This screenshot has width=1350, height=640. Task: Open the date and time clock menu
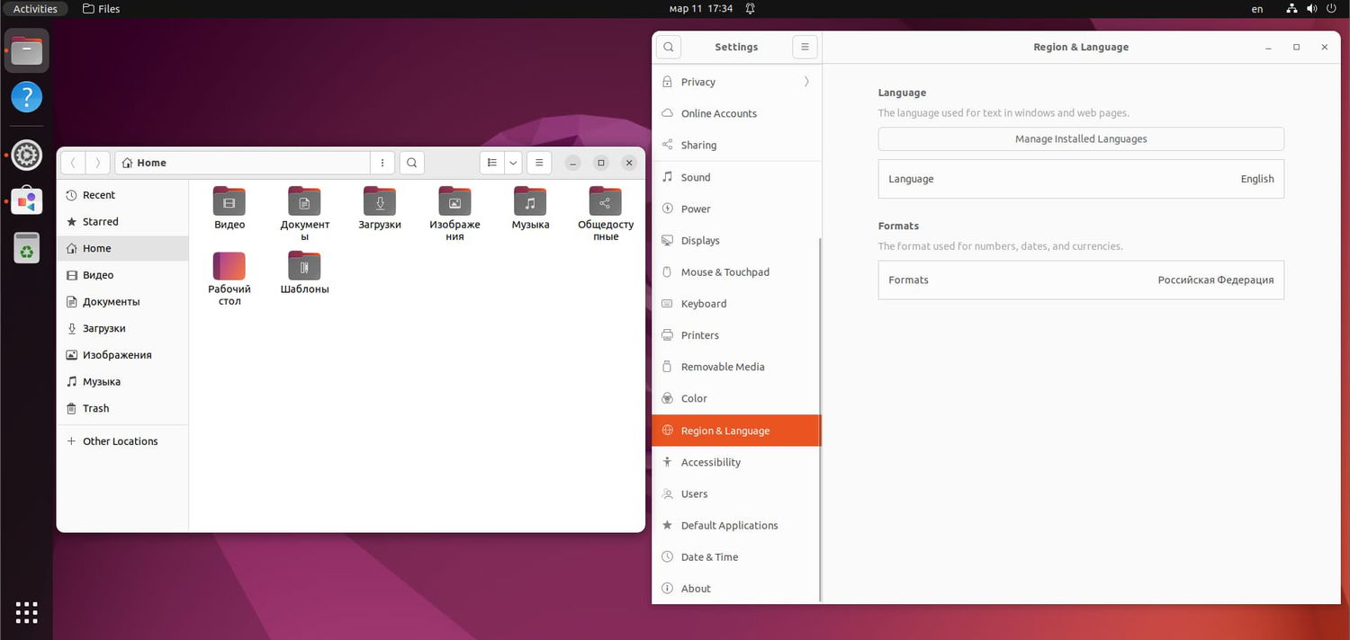(700, 9)
